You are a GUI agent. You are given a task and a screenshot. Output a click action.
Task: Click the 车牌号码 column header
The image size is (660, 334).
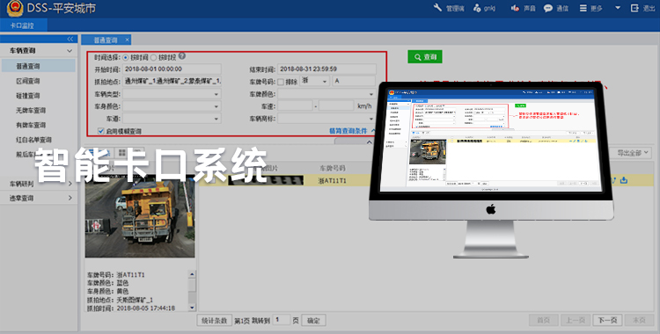coord(333,168)
